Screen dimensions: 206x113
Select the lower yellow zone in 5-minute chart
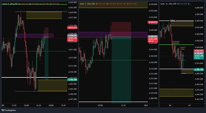coord(53,85)
